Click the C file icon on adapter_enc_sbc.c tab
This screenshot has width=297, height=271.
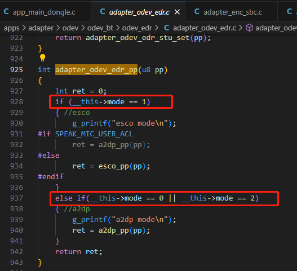(197, 12)
